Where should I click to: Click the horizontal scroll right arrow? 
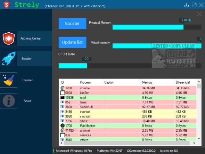(194, 143)
